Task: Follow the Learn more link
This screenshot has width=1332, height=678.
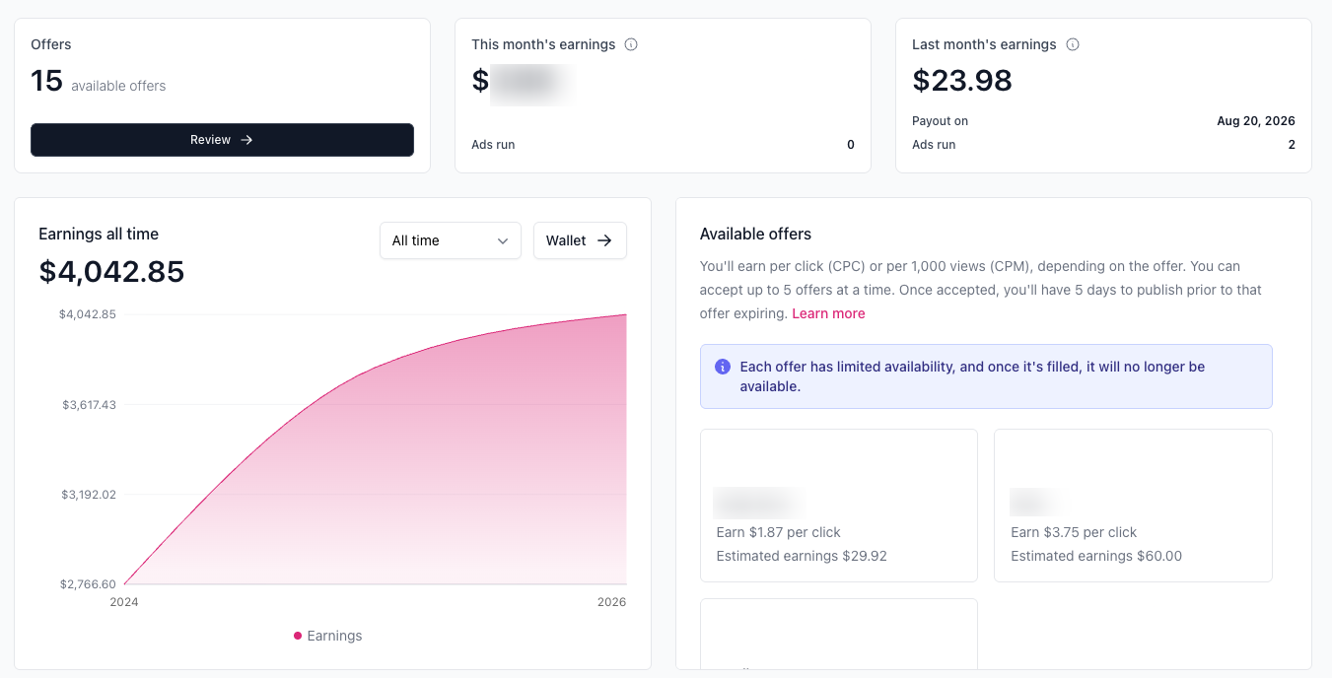Action: point(828,313)
